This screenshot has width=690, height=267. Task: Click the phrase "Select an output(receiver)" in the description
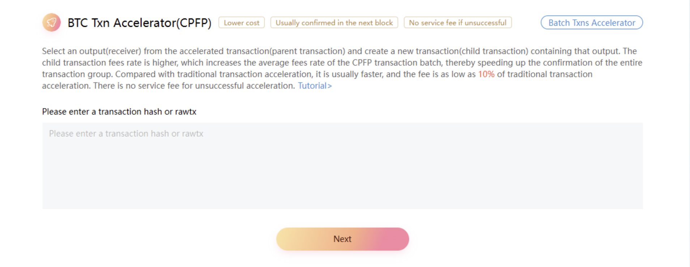(91, 51)
